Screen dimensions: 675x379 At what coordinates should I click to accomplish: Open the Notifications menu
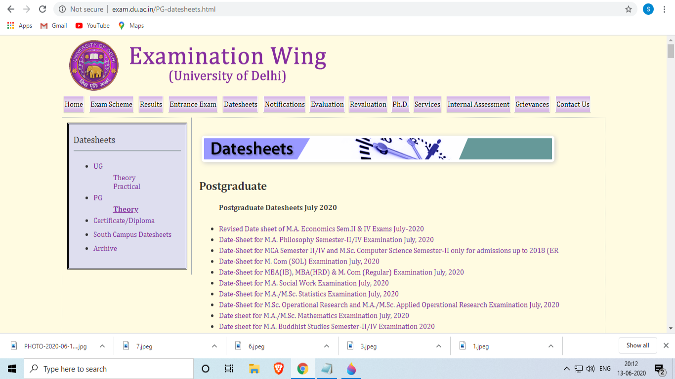click(x=285, y=104)
